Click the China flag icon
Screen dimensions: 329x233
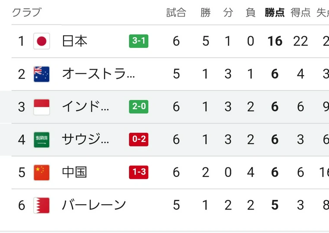click(x=42, y=172)
